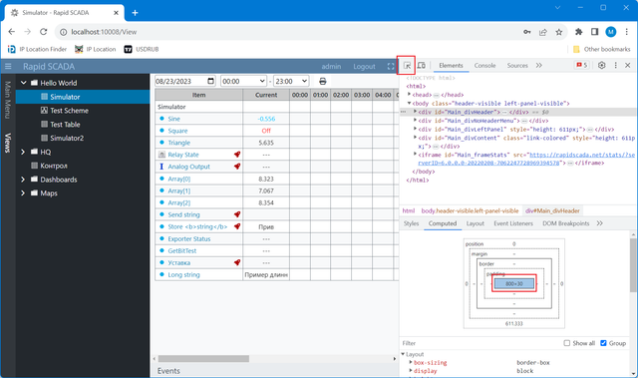Open DevTools settings gear
Image resolution: width=638 pixels, height=378 pixels.
tap(601, 65)
